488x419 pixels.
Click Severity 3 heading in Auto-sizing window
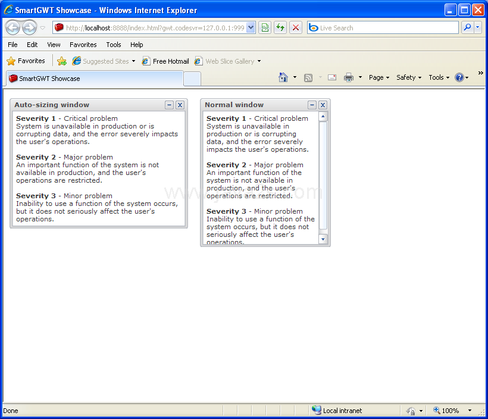tap(36, 195)
